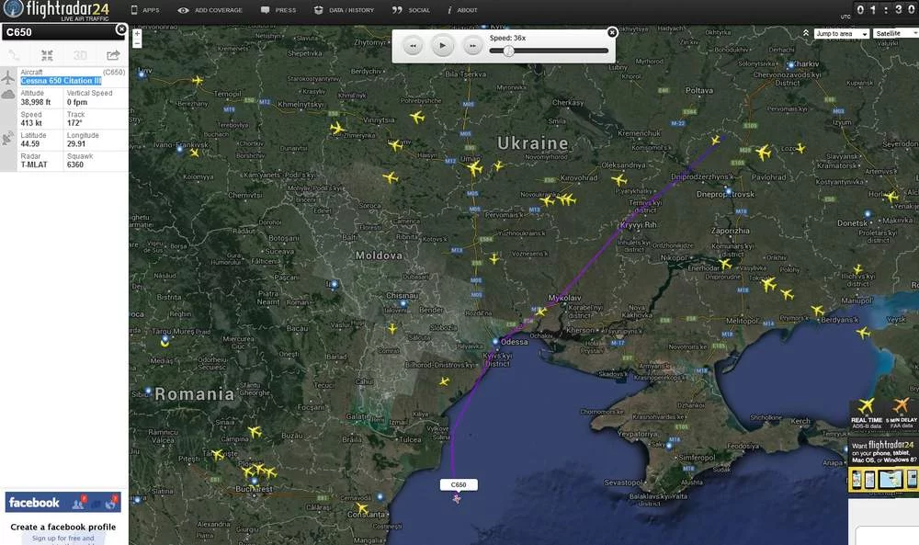Select the aircraft at the purple trail start
919x545 pixels.
(716, 140)
